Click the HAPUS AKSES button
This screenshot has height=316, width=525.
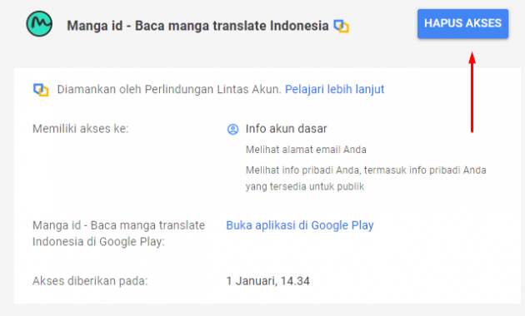[x=462, y=24]
